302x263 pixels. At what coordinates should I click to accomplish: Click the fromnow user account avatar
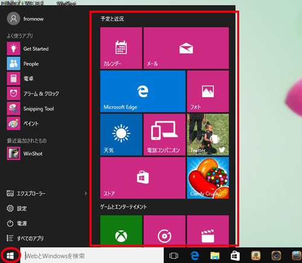coord(13,19)
